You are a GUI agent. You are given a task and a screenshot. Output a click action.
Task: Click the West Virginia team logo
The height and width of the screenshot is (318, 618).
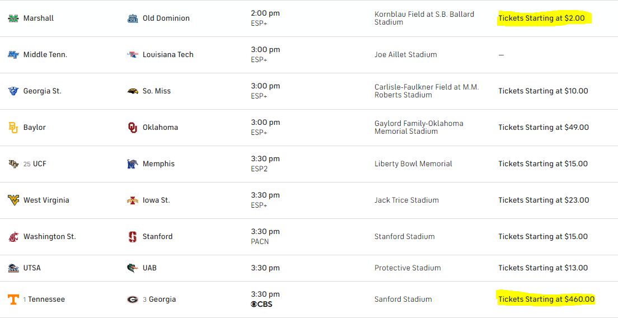click(13, 200)
